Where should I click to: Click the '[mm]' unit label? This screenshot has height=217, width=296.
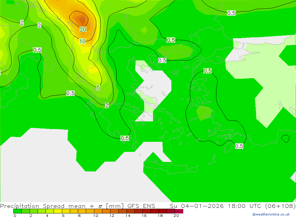[115, 206]
